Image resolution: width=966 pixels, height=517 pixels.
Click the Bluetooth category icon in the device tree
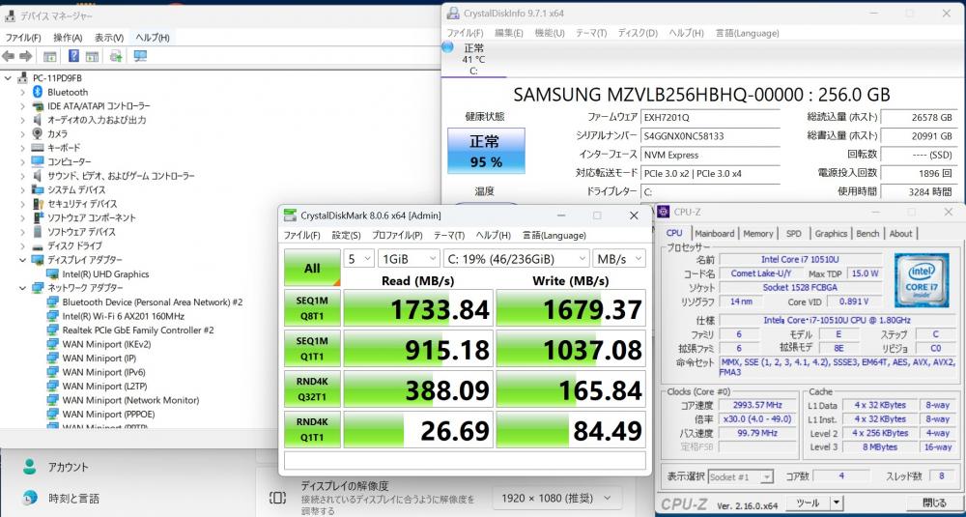38,92
